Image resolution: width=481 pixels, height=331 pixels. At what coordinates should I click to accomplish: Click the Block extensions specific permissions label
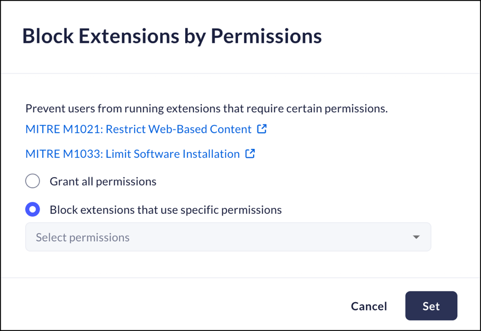tap(166, 210)
